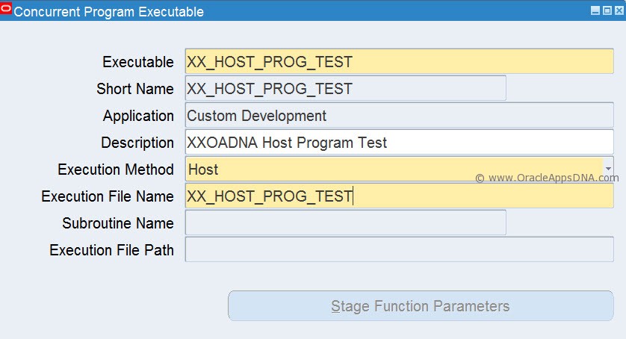Select the Execution Method field showing Host
The width and height of the screenshot is (626, 339).
coord(394,169)
